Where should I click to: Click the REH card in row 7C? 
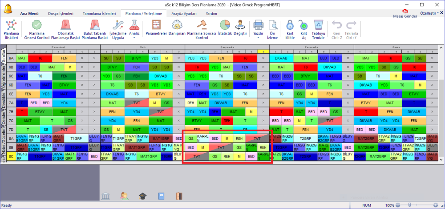[227, 121]
